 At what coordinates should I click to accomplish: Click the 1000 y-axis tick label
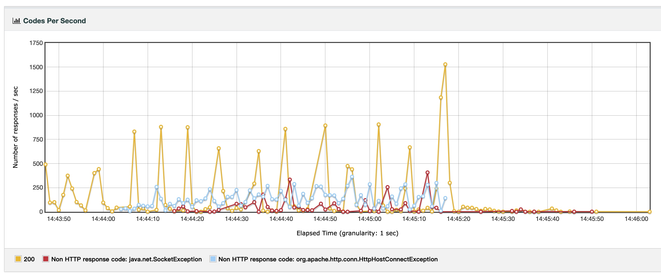pyautogui.click(x=36, y=115)
